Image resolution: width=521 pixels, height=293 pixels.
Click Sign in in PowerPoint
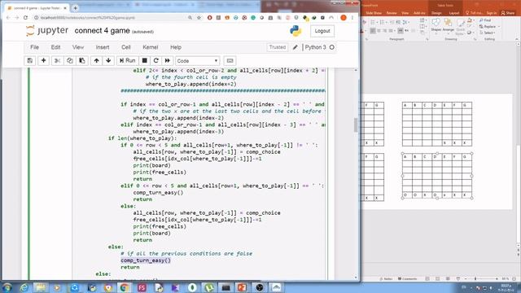[491, 13]
